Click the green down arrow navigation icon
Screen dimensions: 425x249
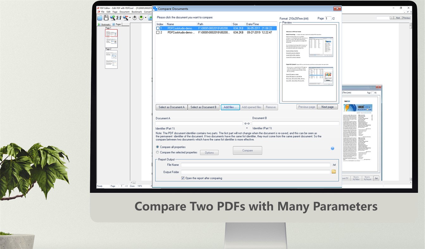click(141, 18)
